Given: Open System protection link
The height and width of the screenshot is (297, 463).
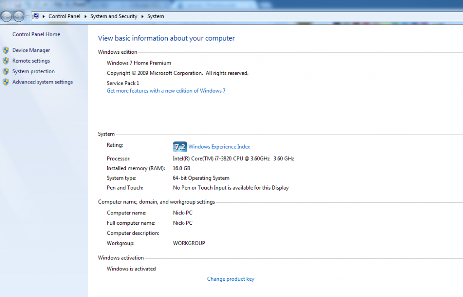Looking at the screenshot, I should [33, 71].
